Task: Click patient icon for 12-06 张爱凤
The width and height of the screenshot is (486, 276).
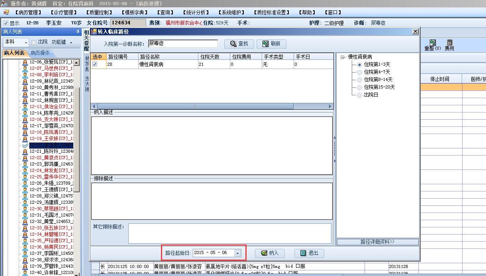Action: click(x=25, y=62)
